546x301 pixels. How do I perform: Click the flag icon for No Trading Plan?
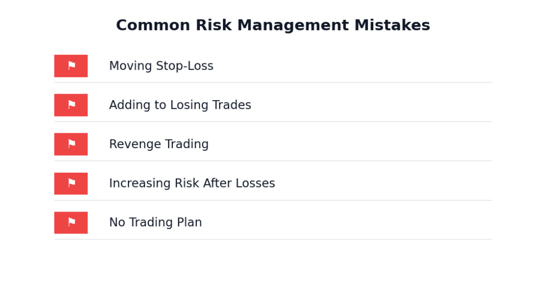(71, 223)
